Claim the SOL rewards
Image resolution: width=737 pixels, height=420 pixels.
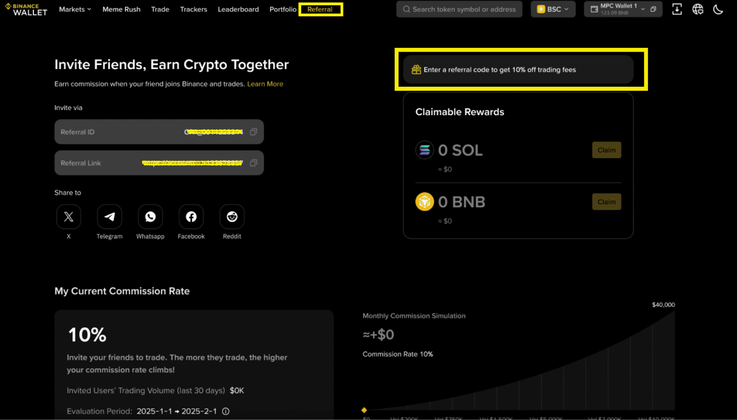click(607, 150)
